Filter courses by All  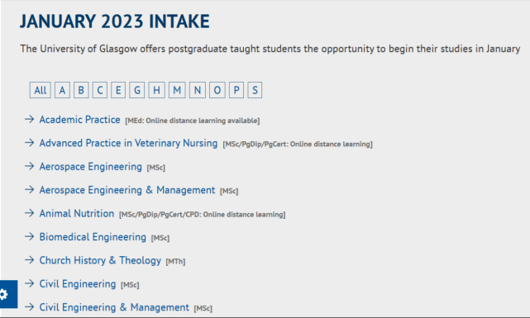41,90
